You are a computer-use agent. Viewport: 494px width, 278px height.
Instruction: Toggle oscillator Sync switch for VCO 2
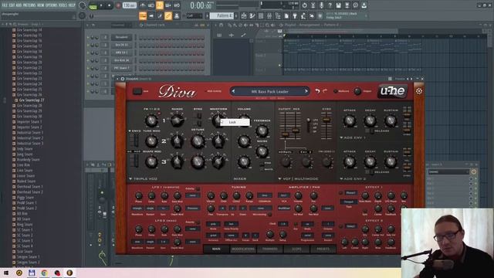199,116
